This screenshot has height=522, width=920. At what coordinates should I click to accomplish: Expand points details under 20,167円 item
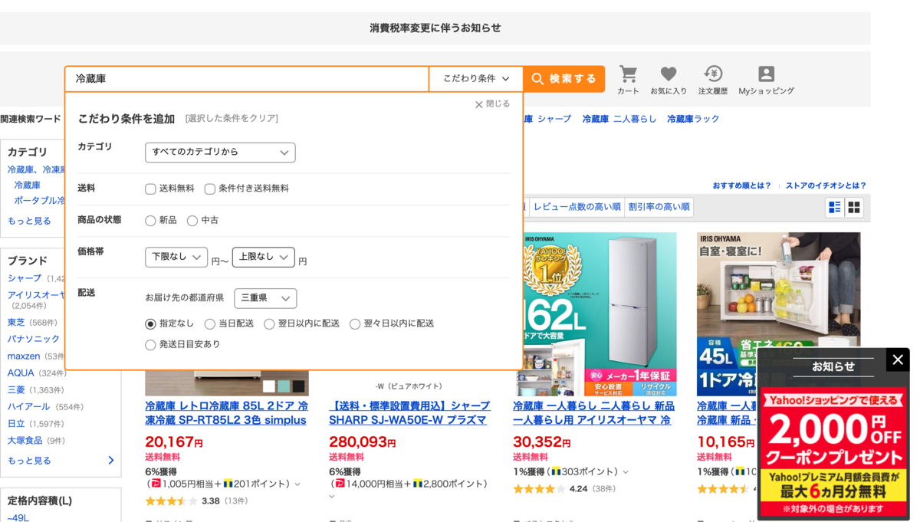(297, 484)
